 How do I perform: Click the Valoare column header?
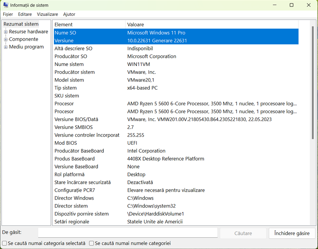212,24
